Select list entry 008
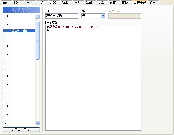 coord(19,28)
